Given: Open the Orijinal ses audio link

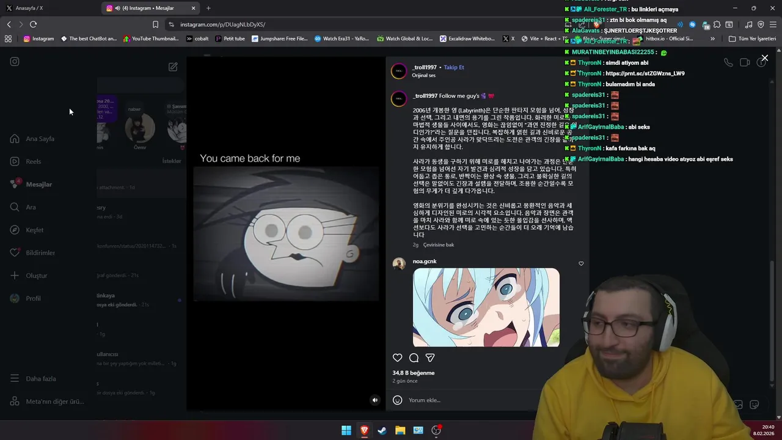Looking at the screenshot, I should 423,75.
